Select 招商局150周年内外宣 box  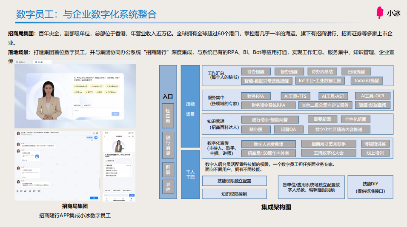268,153
